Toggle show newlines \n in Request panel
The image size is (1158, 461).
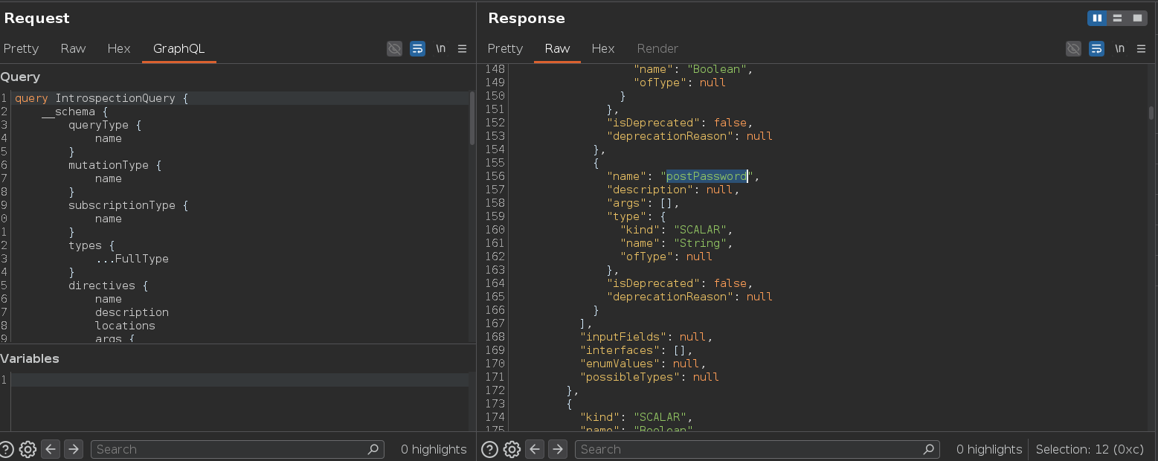440,48
